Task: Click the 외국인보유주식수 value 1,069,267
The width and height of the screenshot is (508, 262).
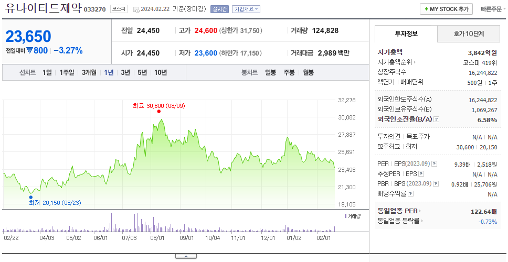Action: tap(484, 110)
